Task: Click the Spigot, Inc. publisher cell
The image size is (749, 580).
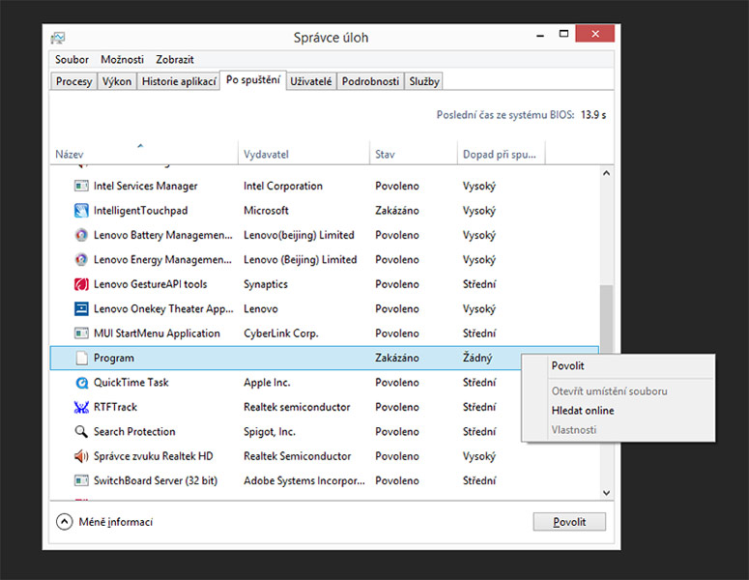Action: [270, 432]
